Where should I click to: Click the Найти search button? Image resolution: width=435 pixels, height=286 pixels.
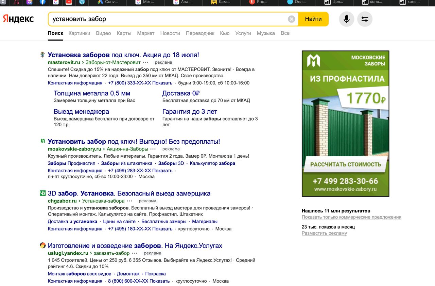click(x=313, y=19)
